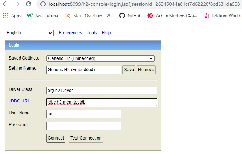242x154 pixels.
Task: Open the JDBC URL help link
Action: coord(20,101)
